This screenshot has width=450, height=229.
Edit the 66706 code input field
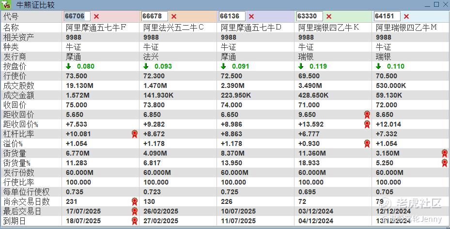pos(77,16)
